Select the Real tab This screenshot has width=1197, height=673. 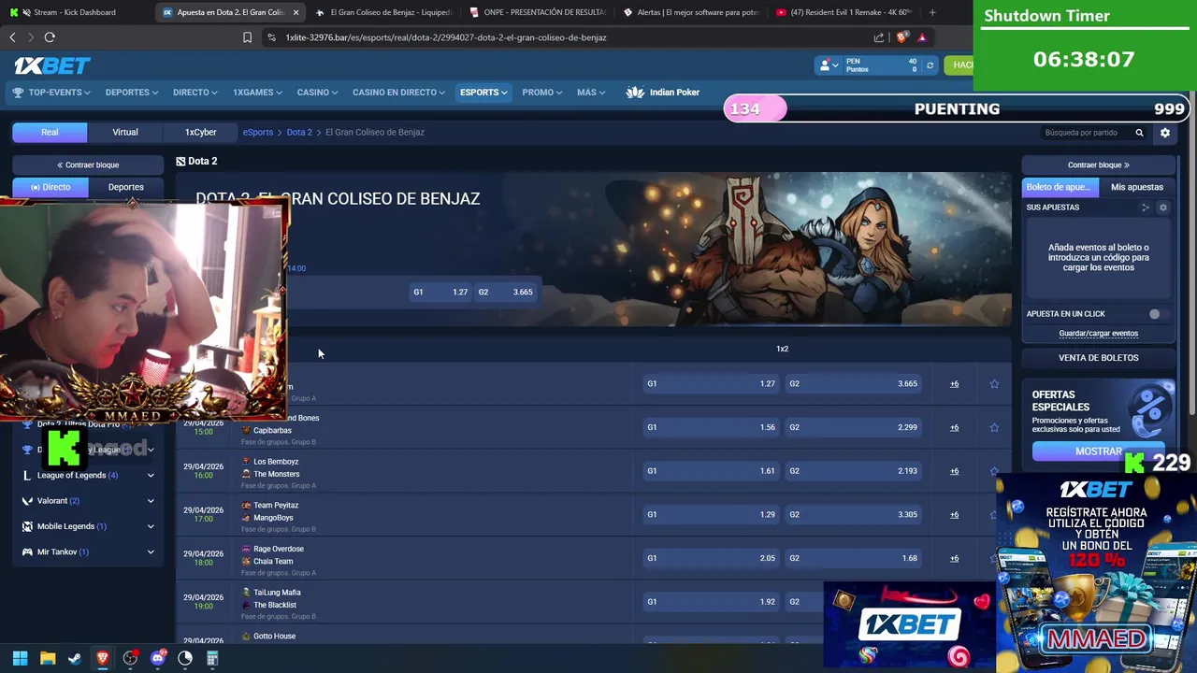pos(50,133)
